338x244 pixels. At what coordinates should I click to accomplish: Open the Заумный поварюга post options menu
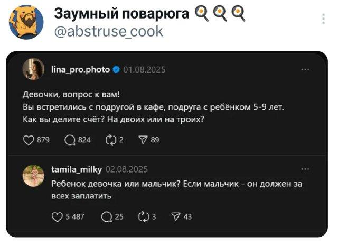point(323,20)
